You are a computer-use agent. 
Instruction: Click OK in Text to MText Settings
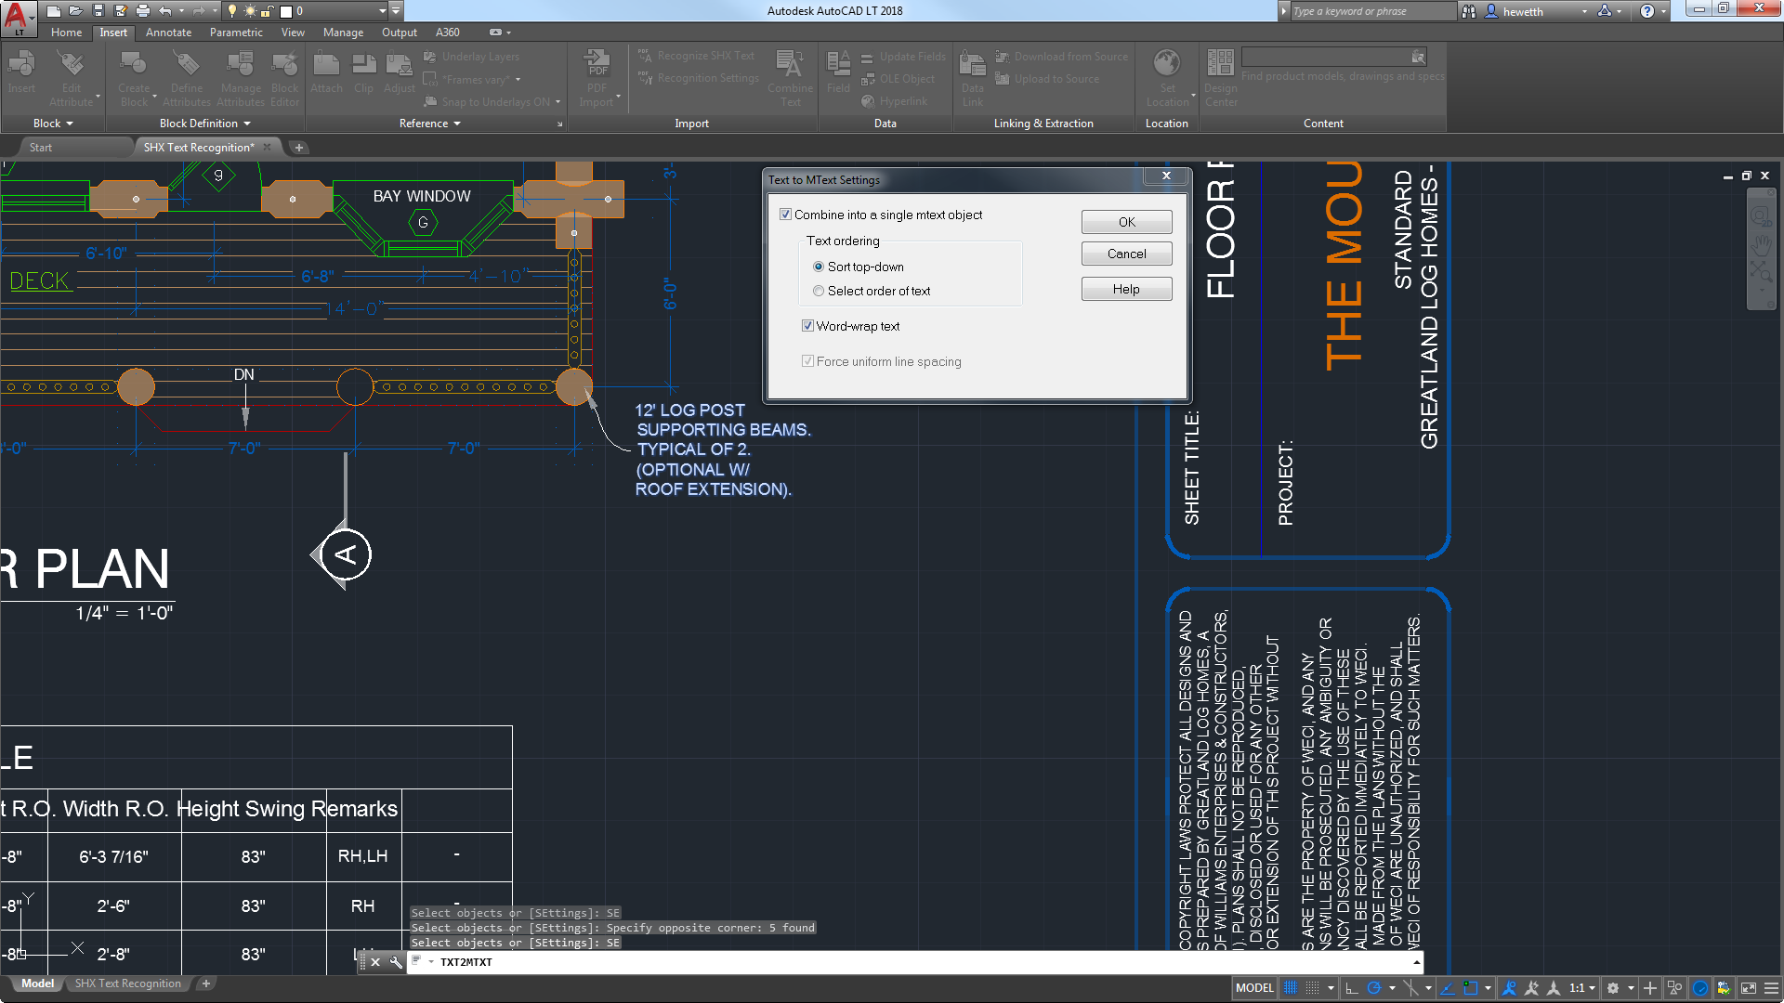1126,222
